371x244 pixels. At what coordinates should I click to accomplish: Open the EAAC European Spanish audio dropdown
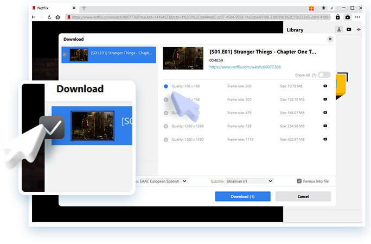click(x=163, y=181)
